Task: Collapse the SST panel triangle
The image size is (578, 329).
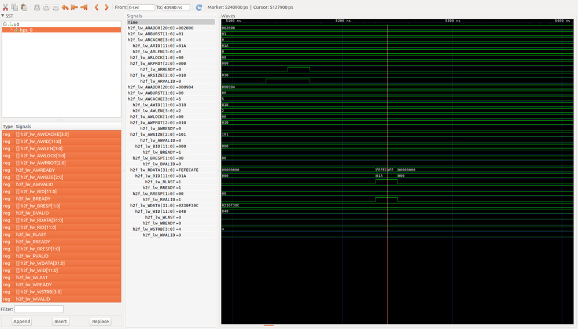Action: click(x=2, y=16)
